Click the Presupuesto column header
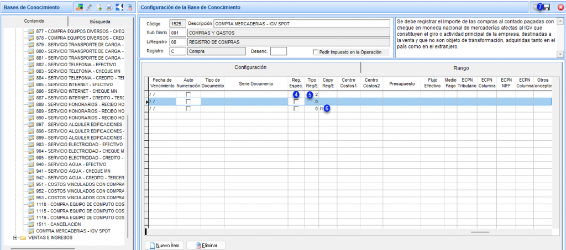This screenshot has height=250, width=566. [402, 83]
